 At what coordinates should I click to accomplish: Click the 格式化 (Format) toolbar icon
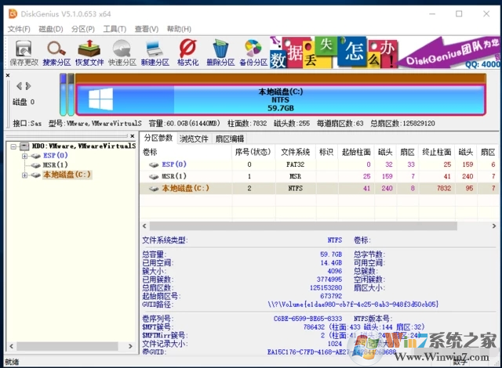(187, 51)
